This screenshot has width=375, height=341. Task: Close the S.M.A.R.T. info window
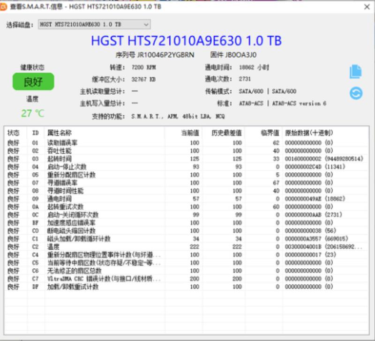367,7
